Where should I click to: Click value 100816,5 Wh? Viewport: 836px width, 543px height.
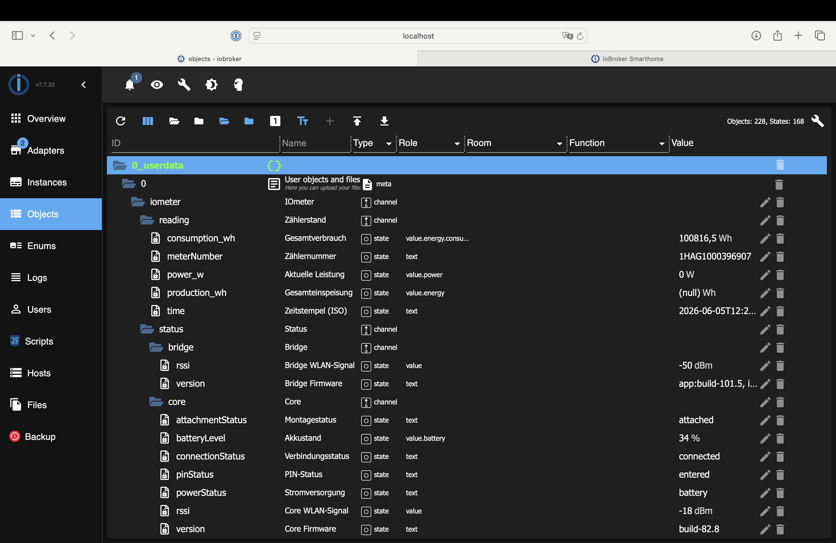(x=705, y=238)
